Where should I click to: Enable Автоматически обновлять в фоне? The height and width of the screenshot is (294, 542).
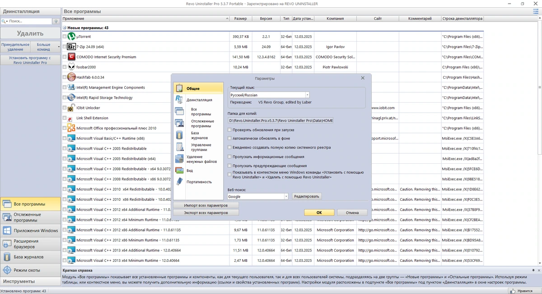(x=229, y=138)
